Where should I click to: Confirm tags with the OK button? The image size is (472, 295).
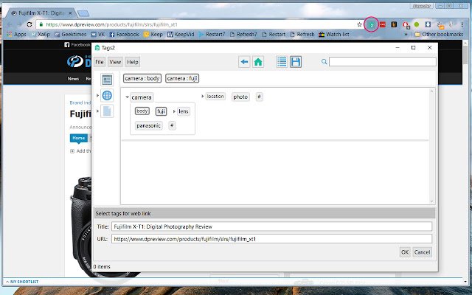tap(405, 252)
